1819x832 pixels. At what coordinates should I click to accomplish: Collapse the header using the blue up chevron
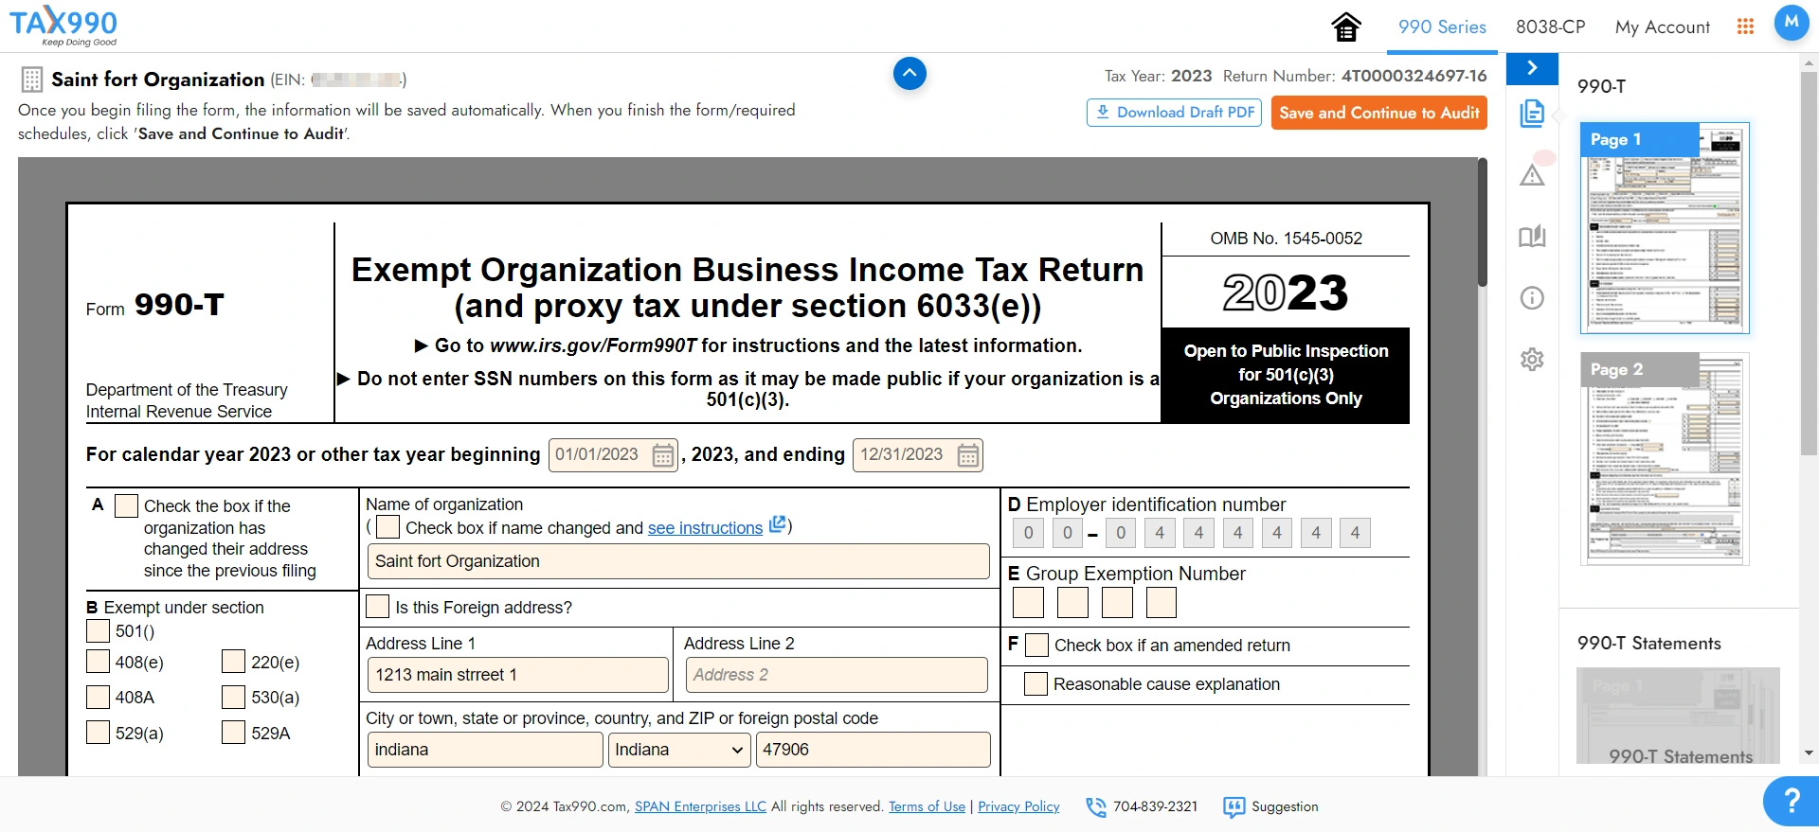coord(909,73)
